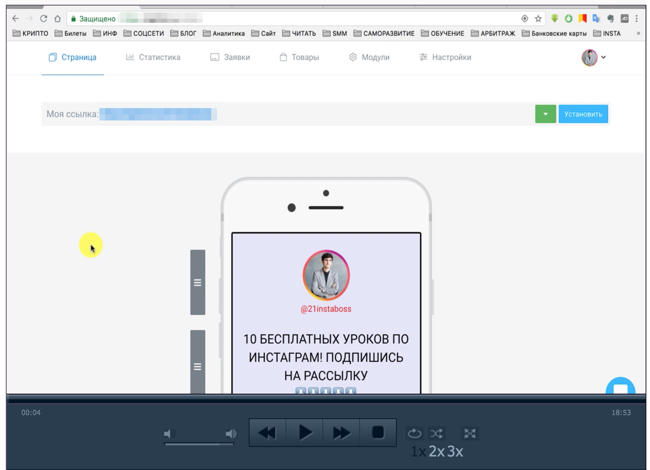Click the Установить button

tap(583, 114)
